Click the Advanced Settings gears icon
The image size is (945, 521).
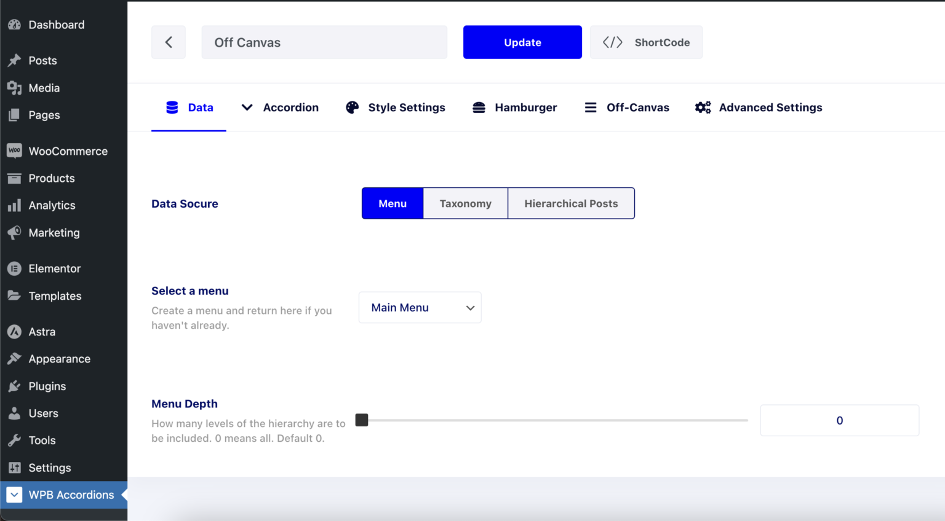[x=702, y=106]
